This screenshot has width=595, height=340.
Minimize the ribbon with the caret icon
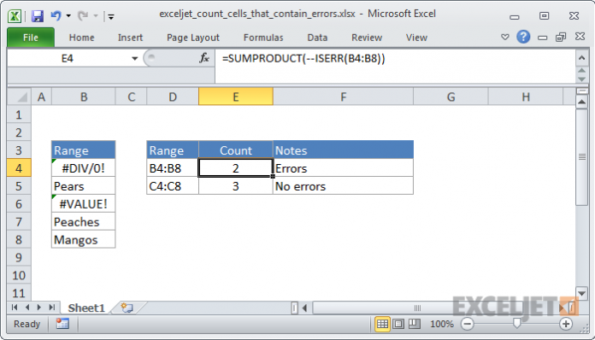click(x=504, y=37)
